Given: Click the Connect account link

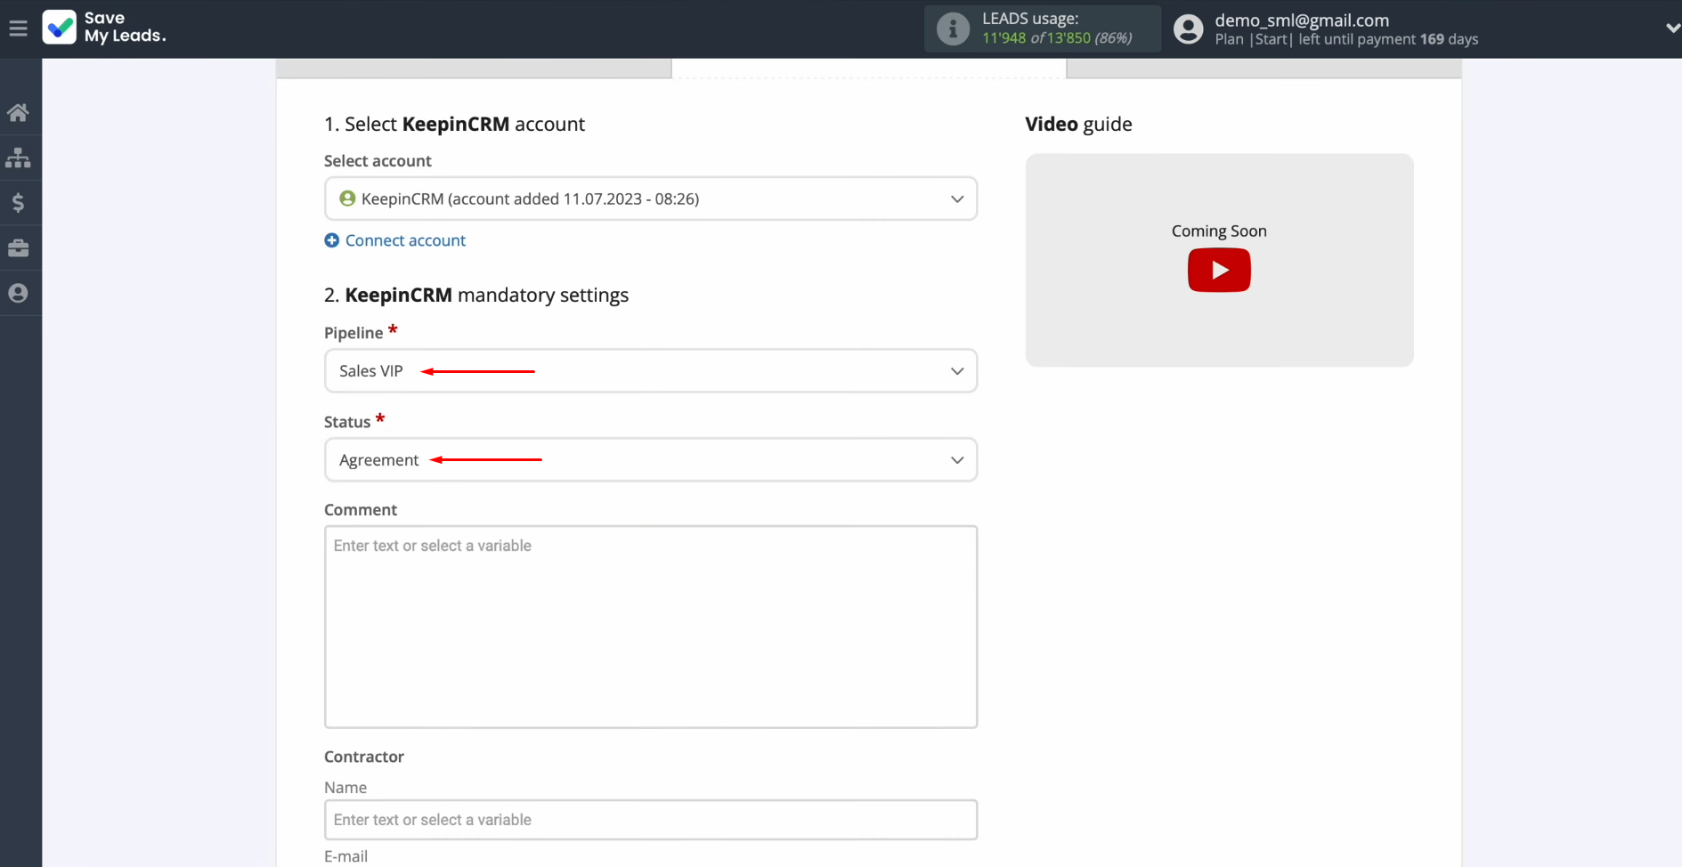Looking at the screenshot, I should tap(405, 240).
